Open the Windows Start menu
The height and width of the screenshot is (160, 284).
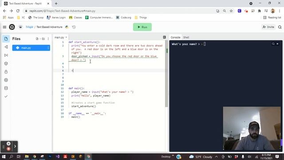[4, 156]
